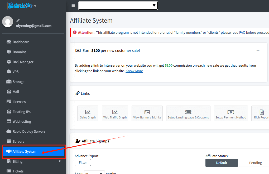Click the user avatar picture

pos(8,22)
